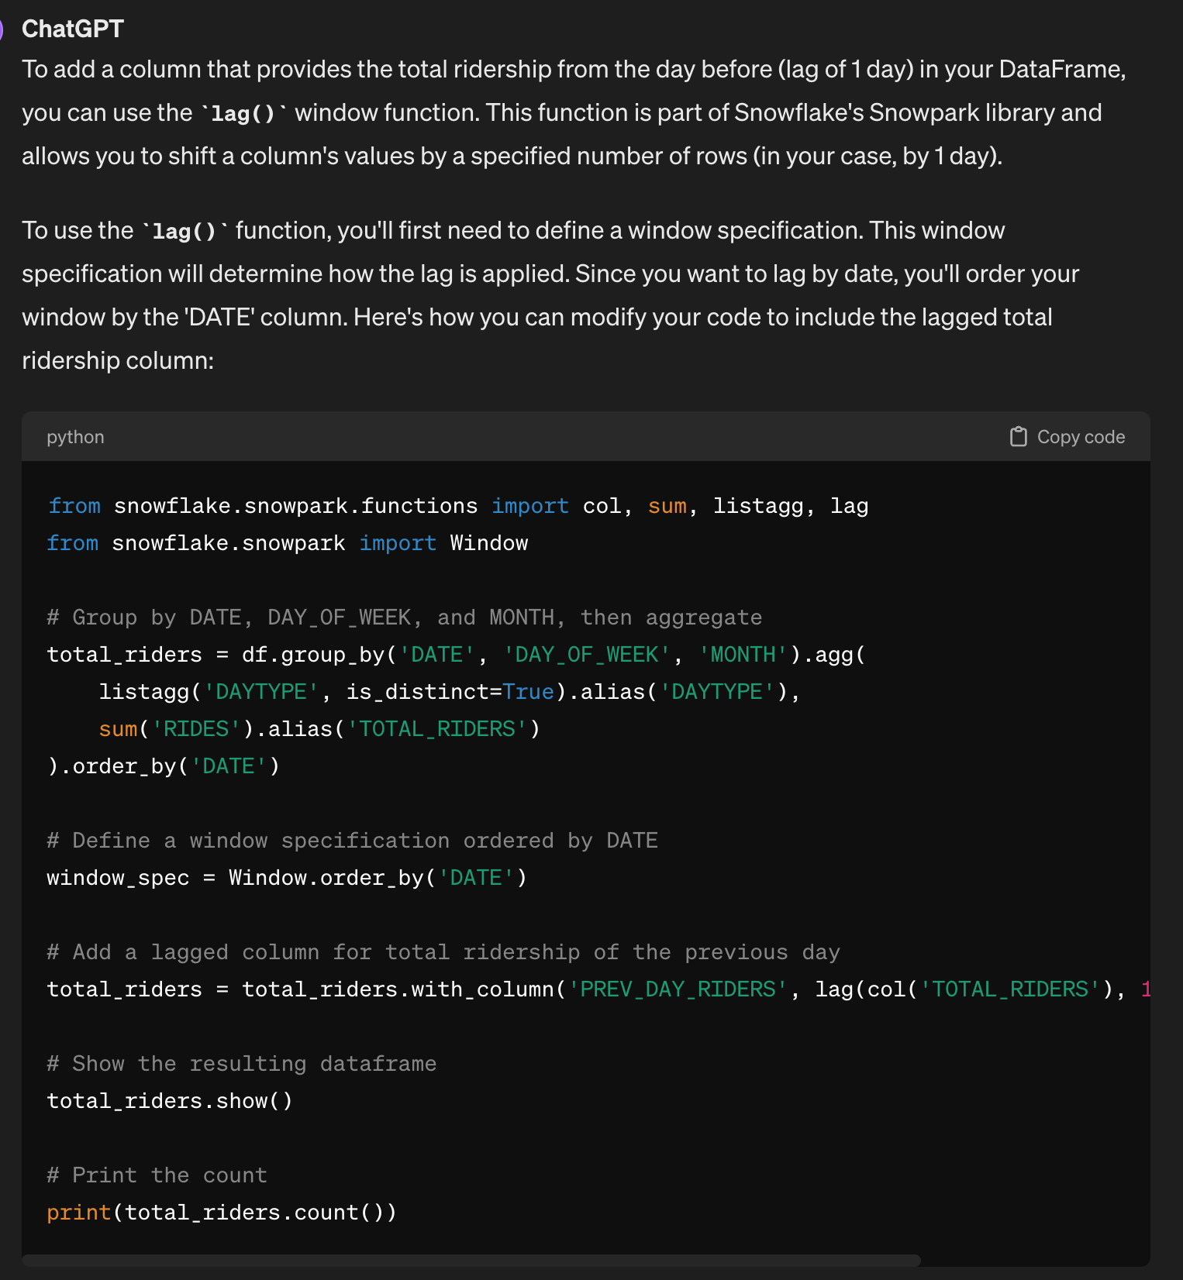The height and width of the screenshot is (1280, 1183).
Task: Click the '# Print the count' comment
Action: 157,1175
